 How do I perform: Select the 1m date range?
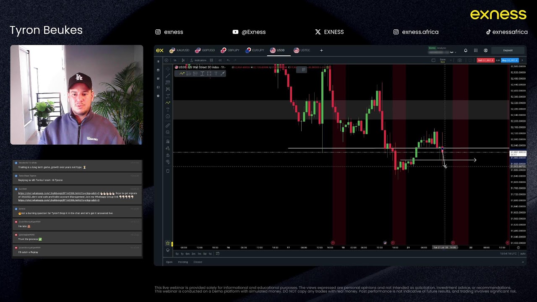(199, 253)
